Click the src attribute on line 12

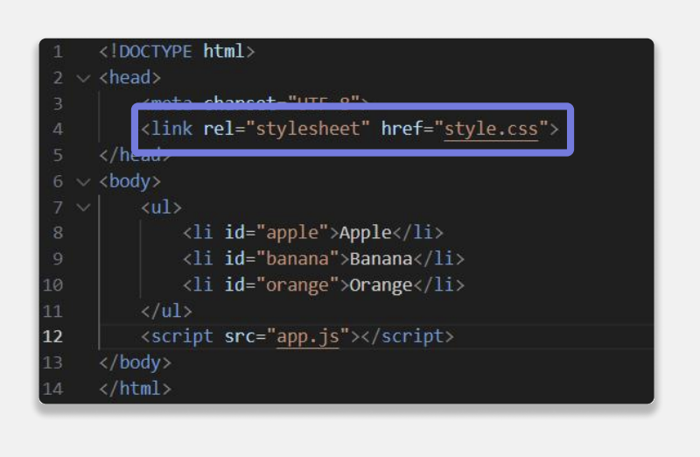(240, 337)
